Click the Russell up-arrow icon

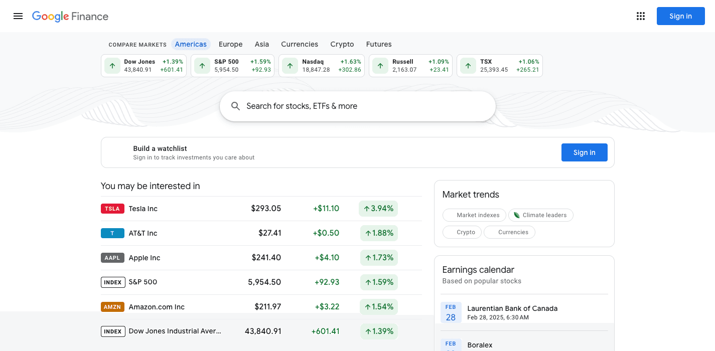click(380, 66)
